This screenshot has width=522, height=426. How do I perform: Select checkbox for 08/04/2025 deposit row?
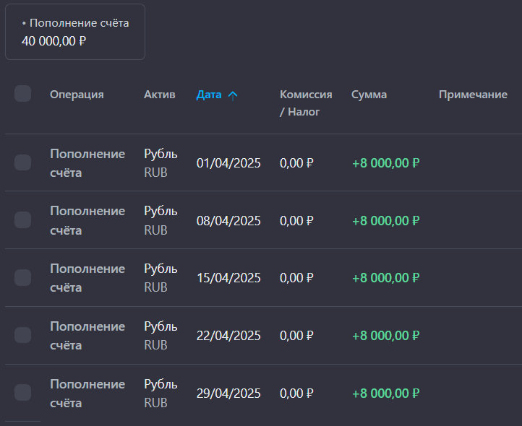(22, 220)
